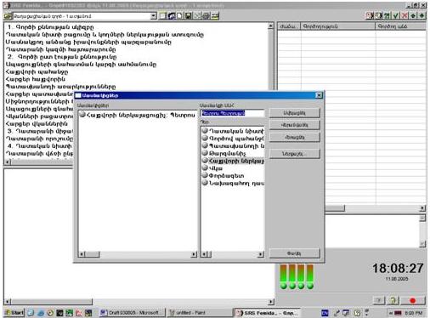
Task: Click the EN language indicator in tray
Action: click(x=325, y=313)
